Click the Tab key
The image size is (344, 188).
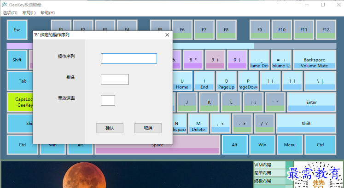(20, 81)
